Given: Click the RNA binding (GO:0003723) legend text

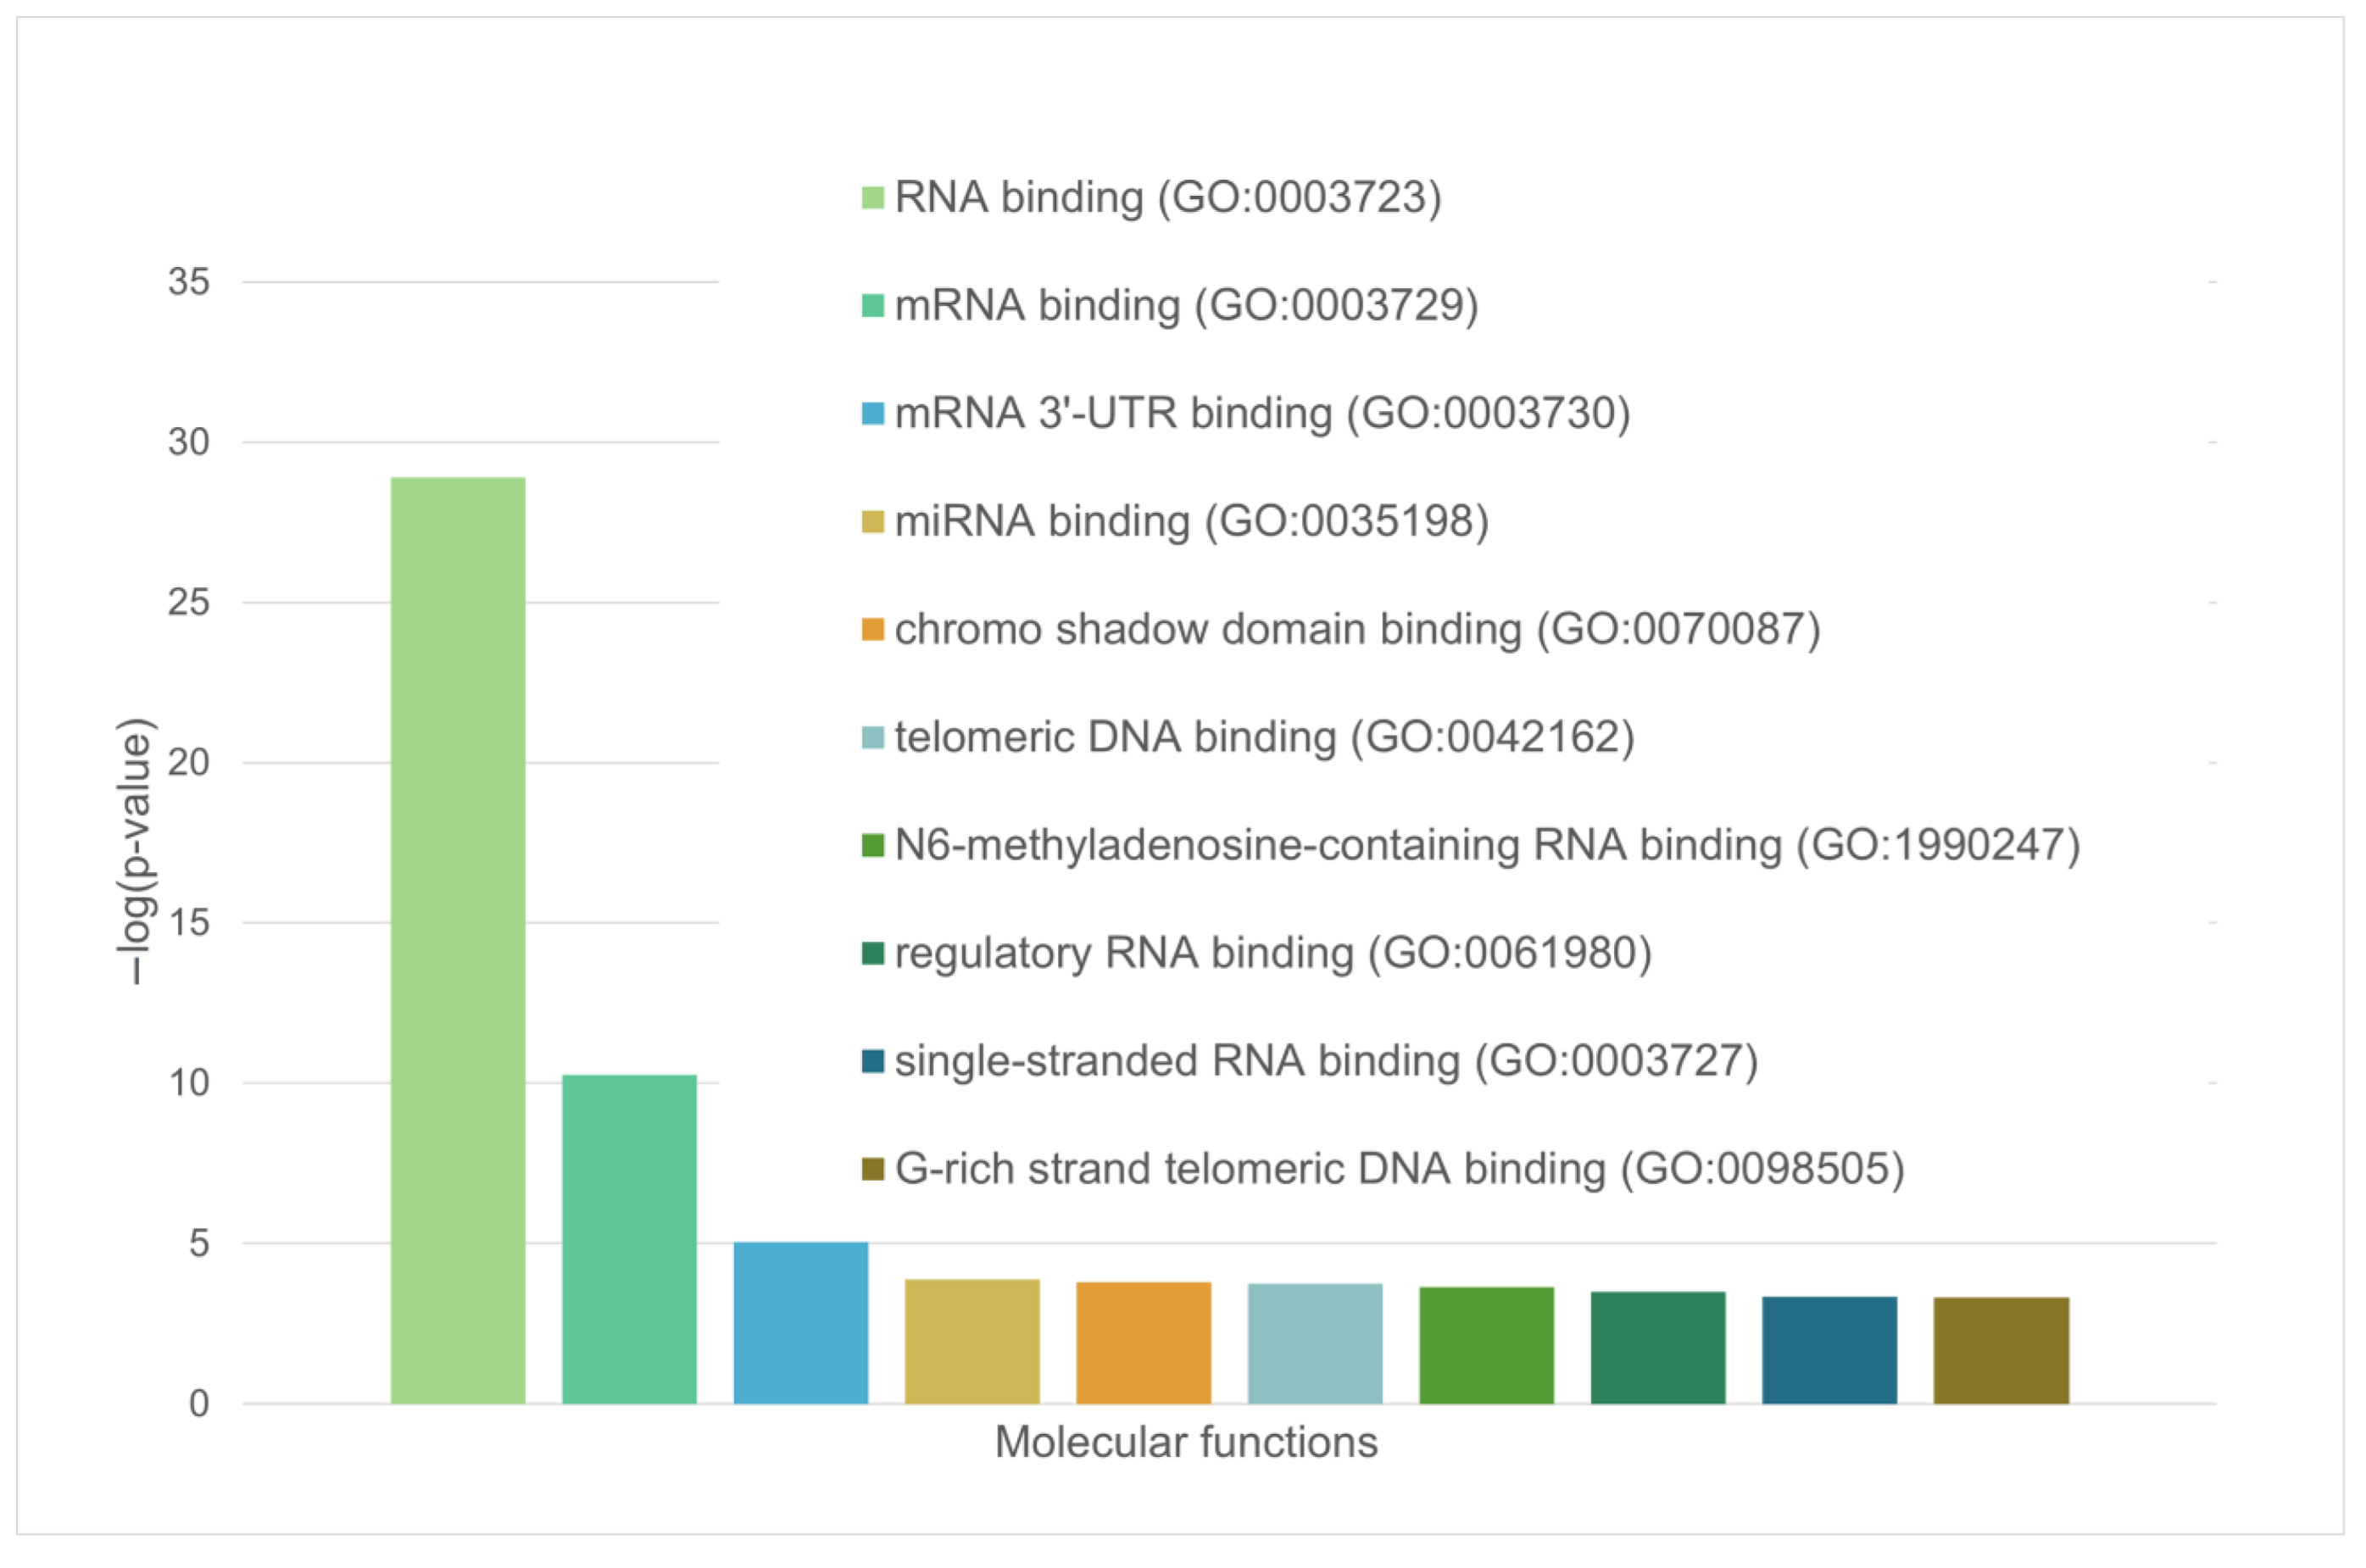Looking at the screenshot, I should tap(1167, 198).
